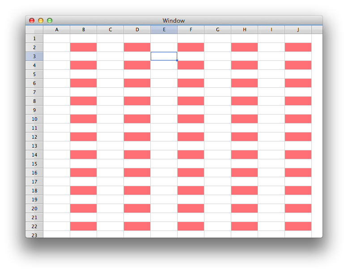Select red cell J10

pyautogui.click(x=298, y=119)
